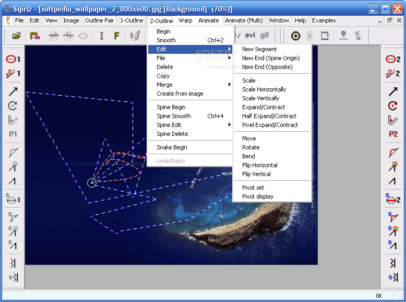The width and height of the screenshot is (406, 302).
Task: Select Pixel Expand/Contract
Action: coord(272,125)
